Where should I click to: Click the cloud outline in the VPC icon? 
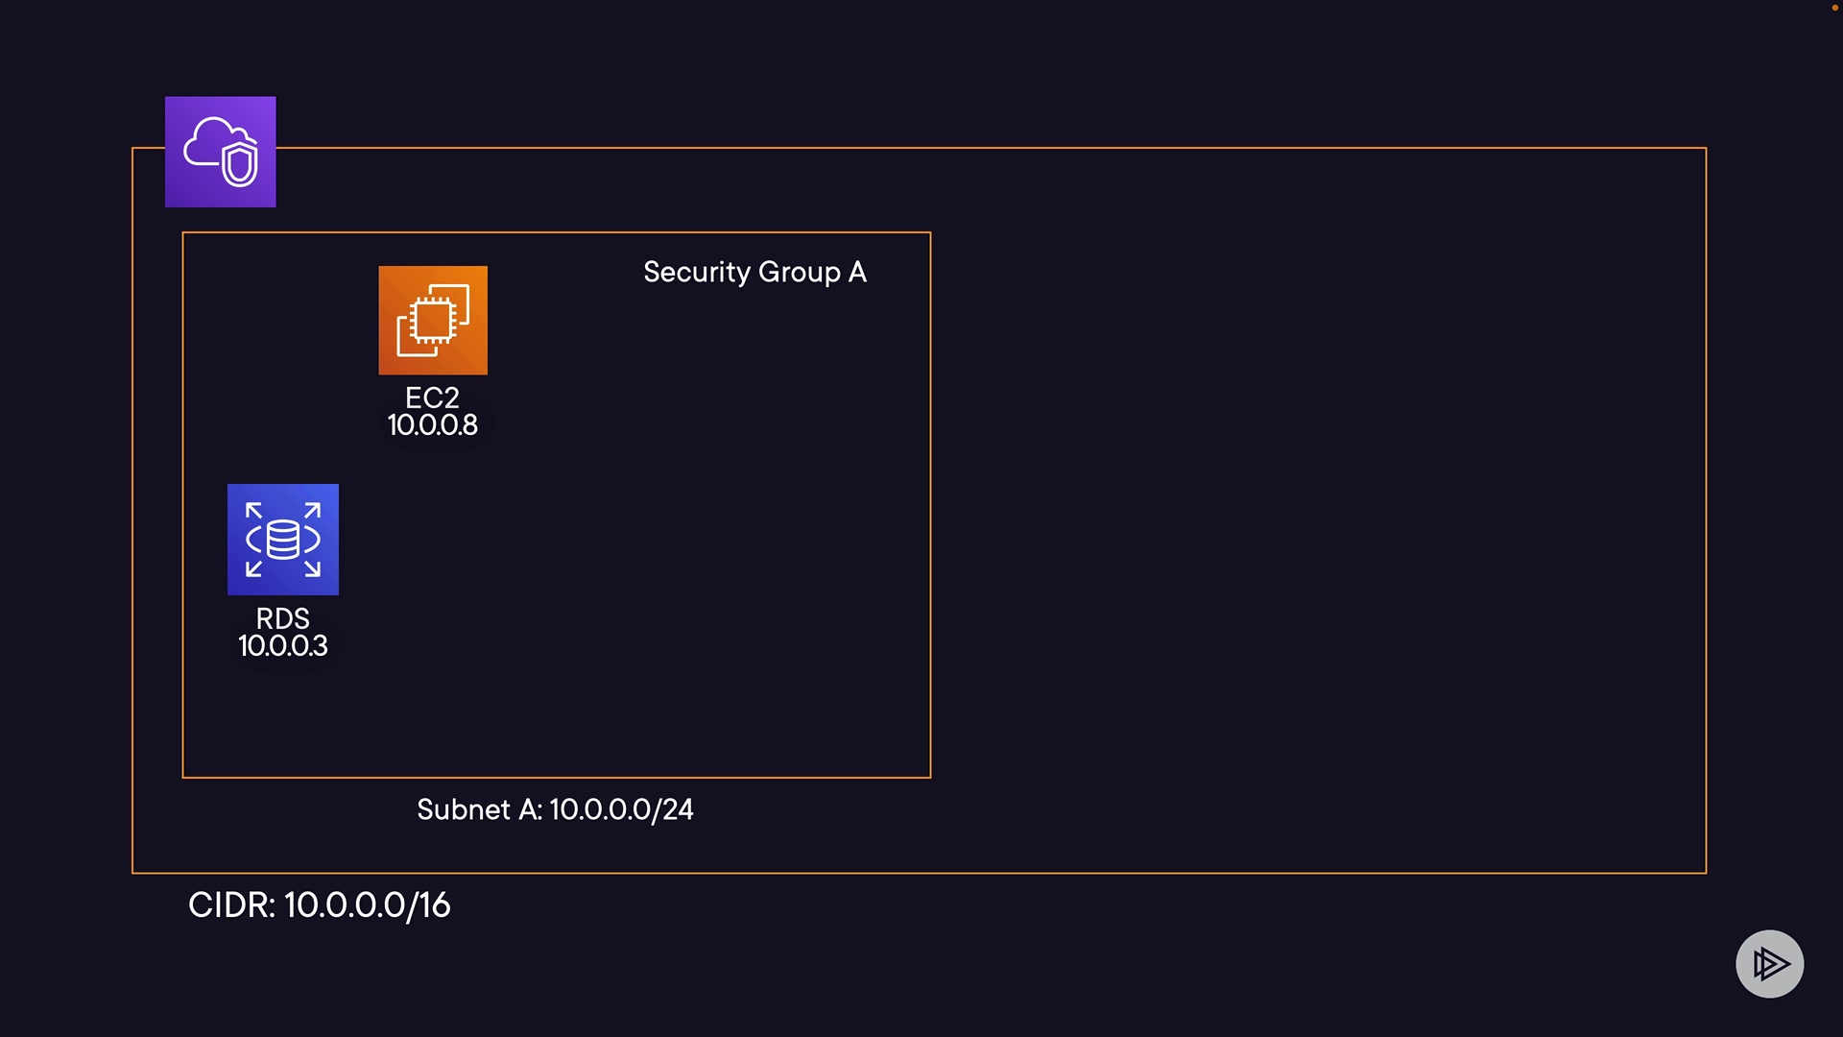click(206, 142)
